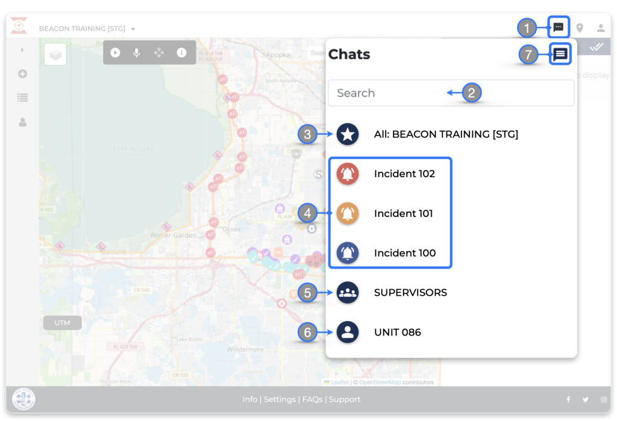
Task: Click the round emblem logo in footer
Action: 23,399
